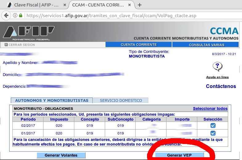Click the Dependencia label
Viewport: 242px width, 160px height.
tap(14, 86)
